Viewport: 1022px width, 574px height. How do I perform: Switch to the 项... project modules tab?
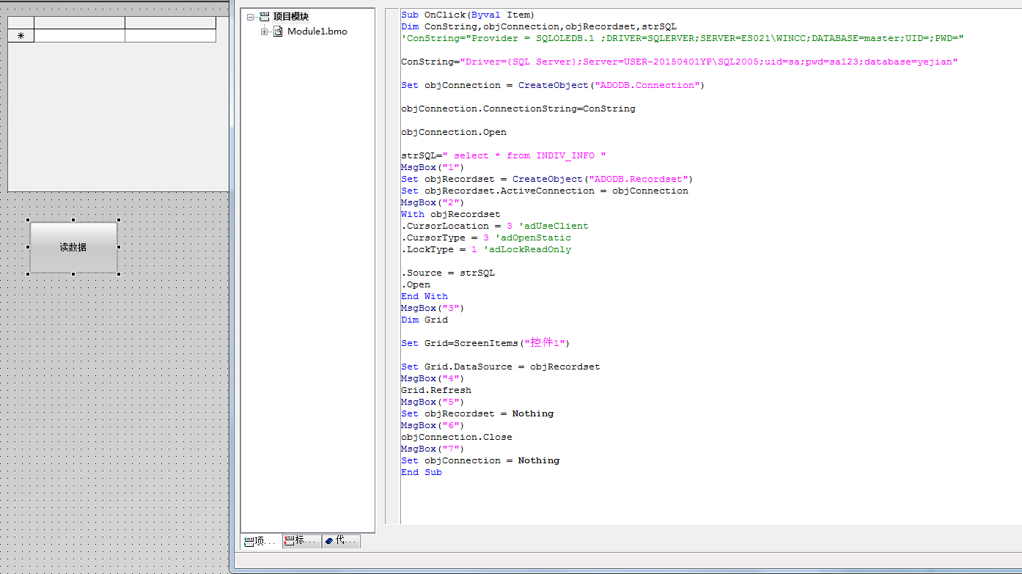[262, 541]
